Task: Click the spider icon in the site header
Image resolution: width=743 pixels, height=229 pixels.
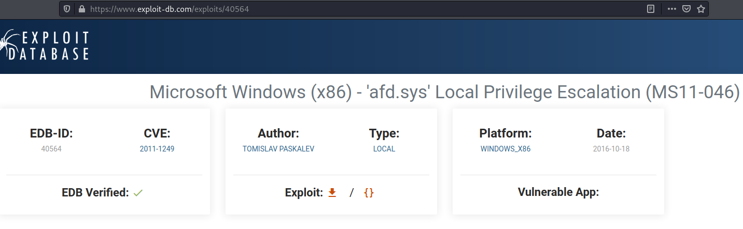Action: coord(8,45)
